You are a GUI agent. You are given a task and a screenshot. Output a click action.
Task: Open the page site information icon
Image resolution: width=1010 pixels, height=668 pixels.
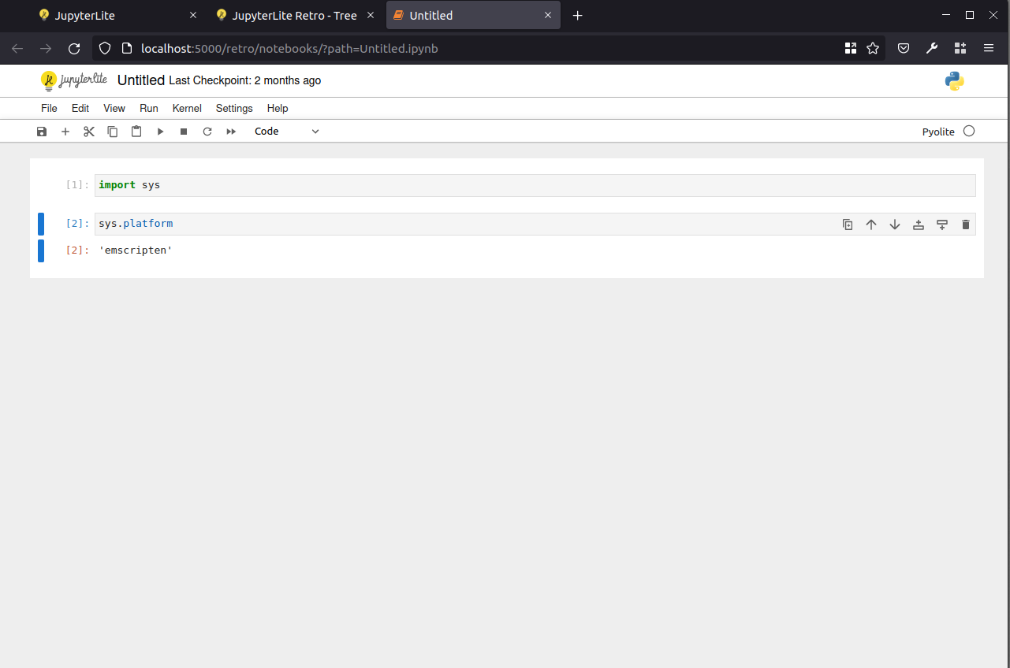(127, 49)
